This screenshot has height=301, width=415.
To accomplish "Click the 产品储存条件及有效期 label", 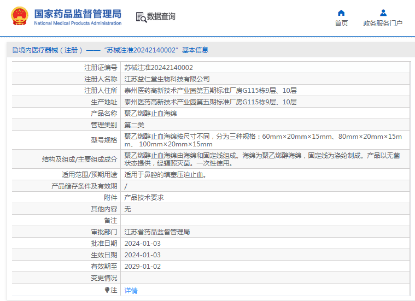I will [x=84, y=186].
